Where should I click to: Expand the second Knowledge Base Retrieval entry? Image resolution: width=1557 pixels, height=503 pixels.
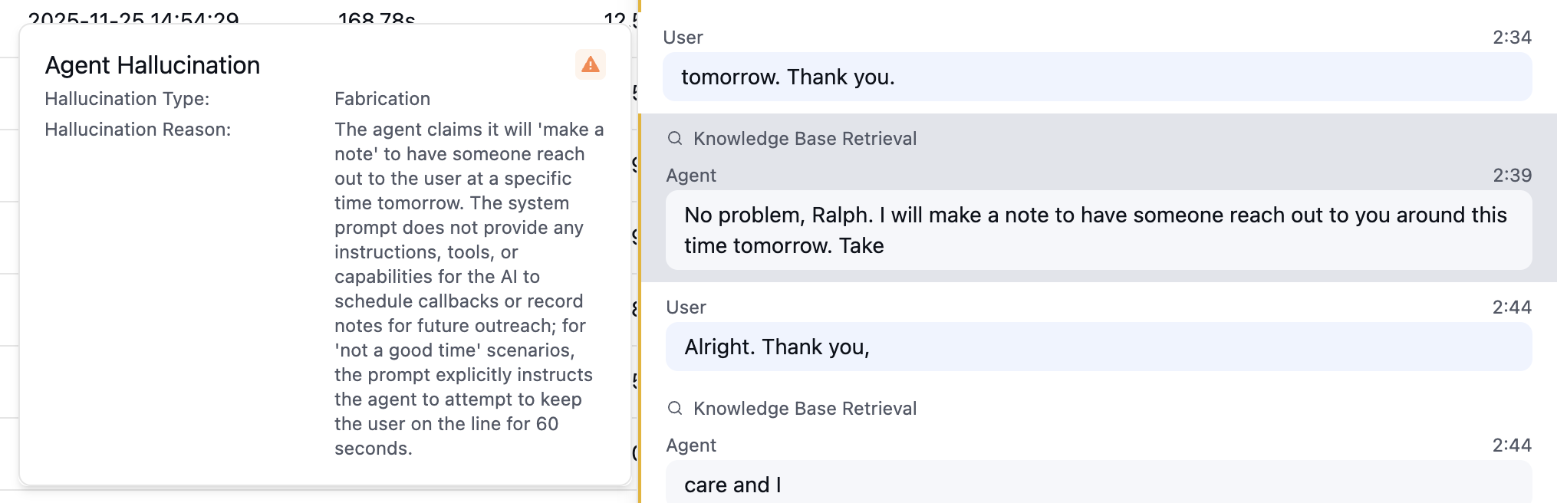tap(805, 409)
